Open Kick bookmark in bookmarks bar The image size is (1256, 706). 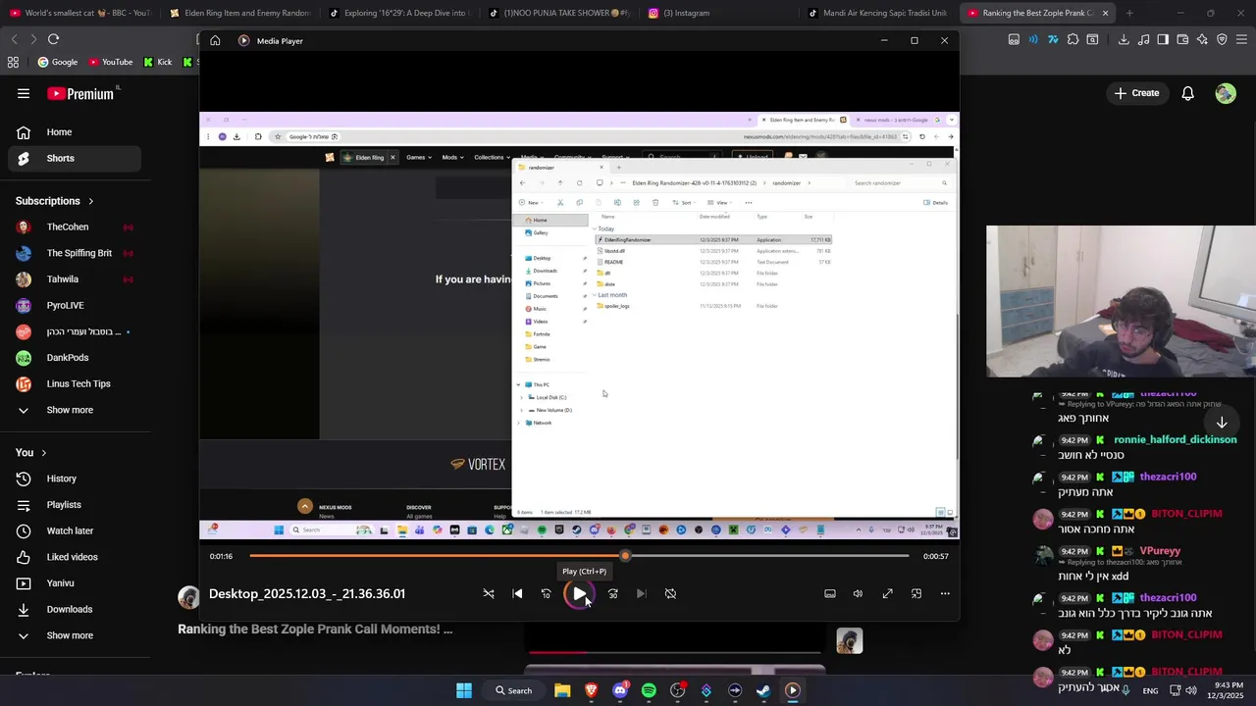[x=158, y=62]
